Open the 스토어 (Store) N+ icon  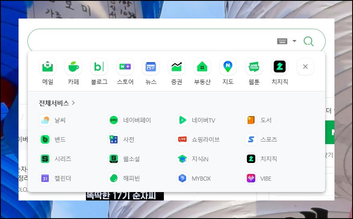125,67
